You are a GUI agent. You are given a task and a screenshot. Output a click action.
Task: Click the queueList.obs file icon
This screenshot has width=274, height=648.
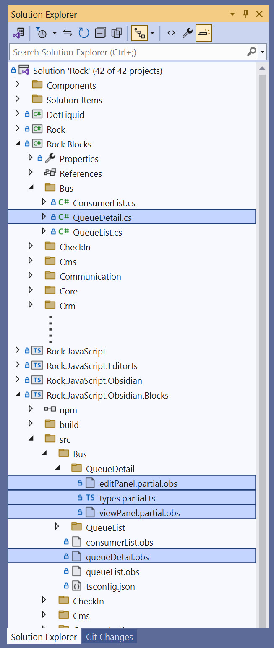click(x=76, y=571)
